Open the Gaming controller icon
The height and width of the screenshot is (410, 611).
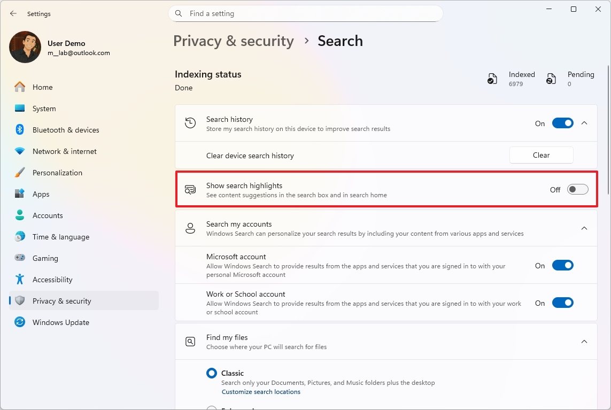20,258
